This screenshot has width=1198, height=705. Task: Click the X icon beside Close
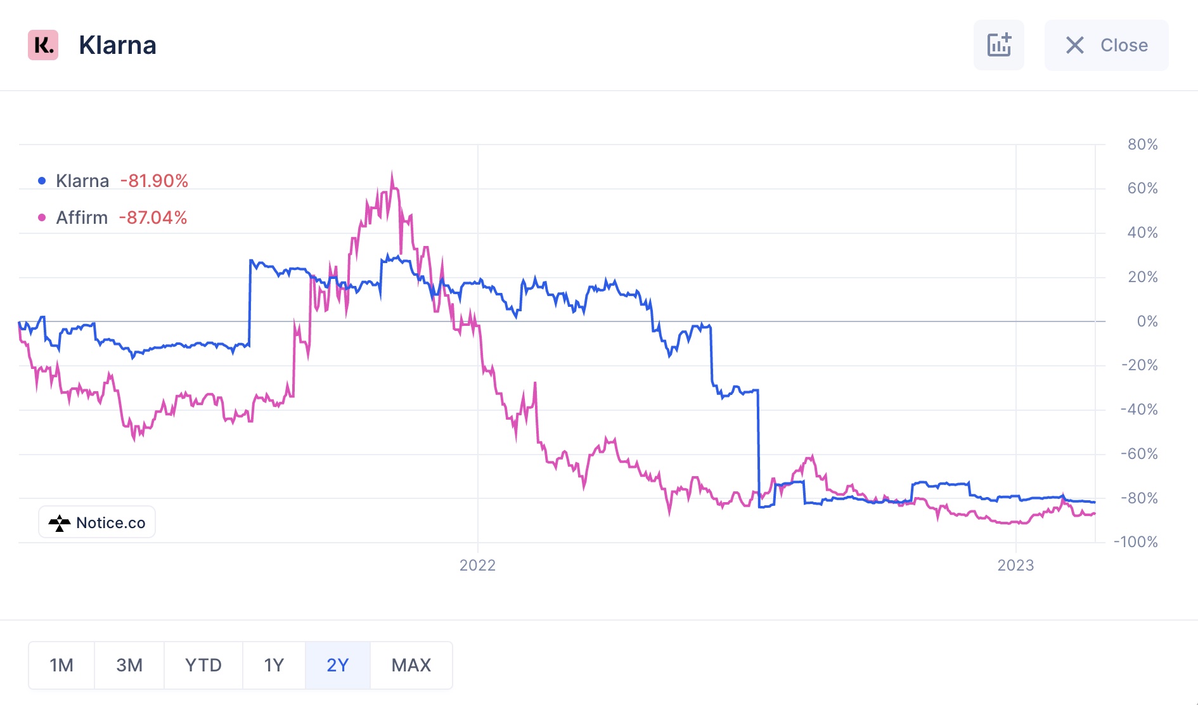click(1074, 45)
